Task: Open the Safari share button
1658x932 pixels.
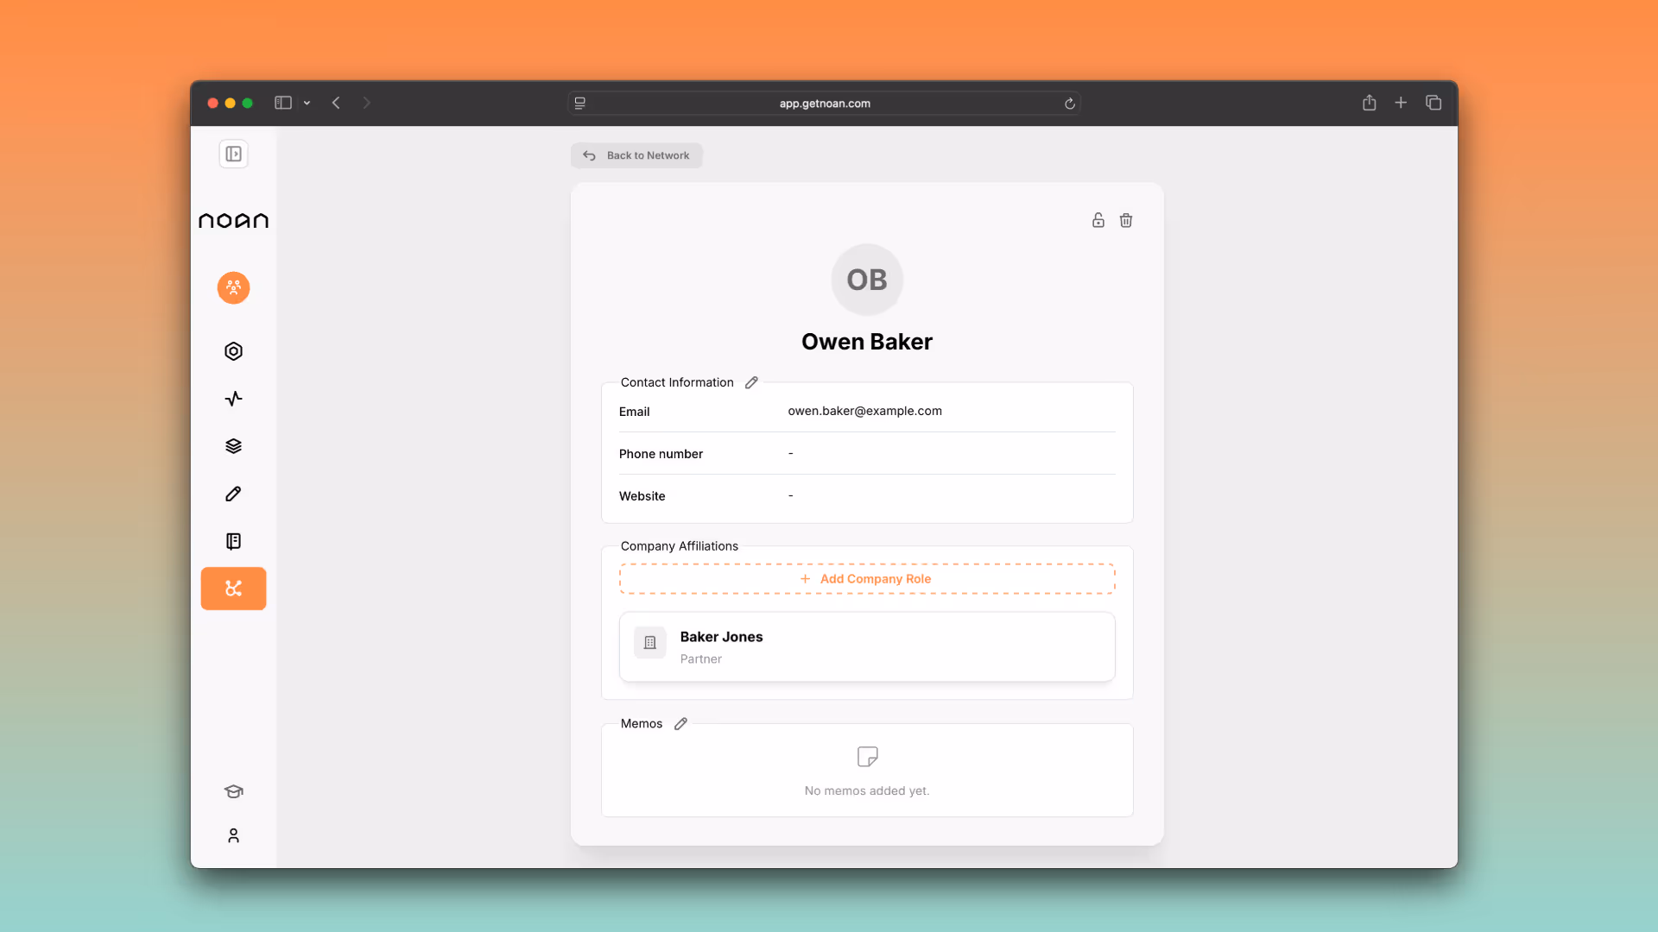Action: pyautogui.click(x=1369, y=103)
